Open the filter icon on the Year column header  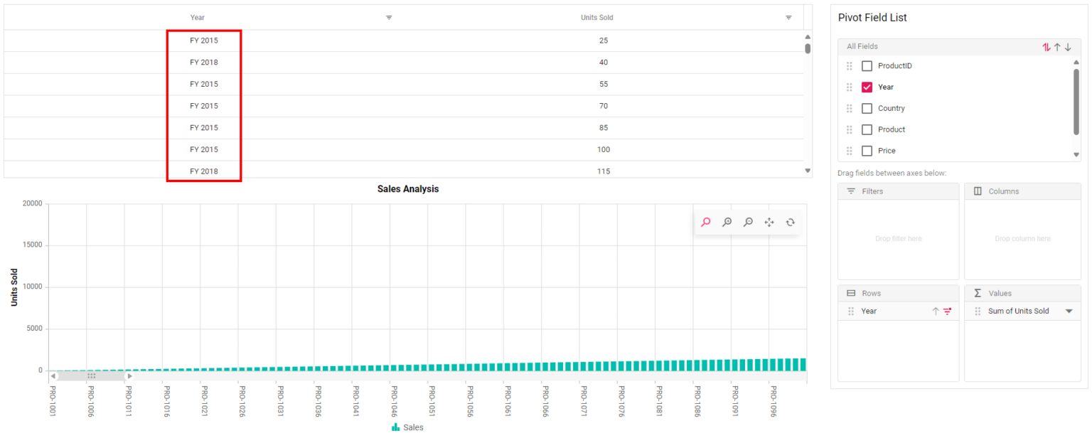click(x=389, y=17)
